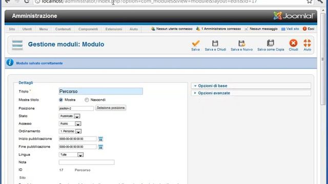Click the Esci link

click(x=311, y=29)
